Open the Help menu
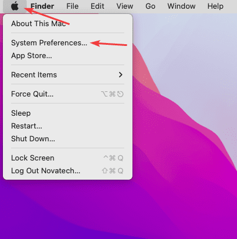The width and height of the screenshot is (237, 239). tap(216, 6)
